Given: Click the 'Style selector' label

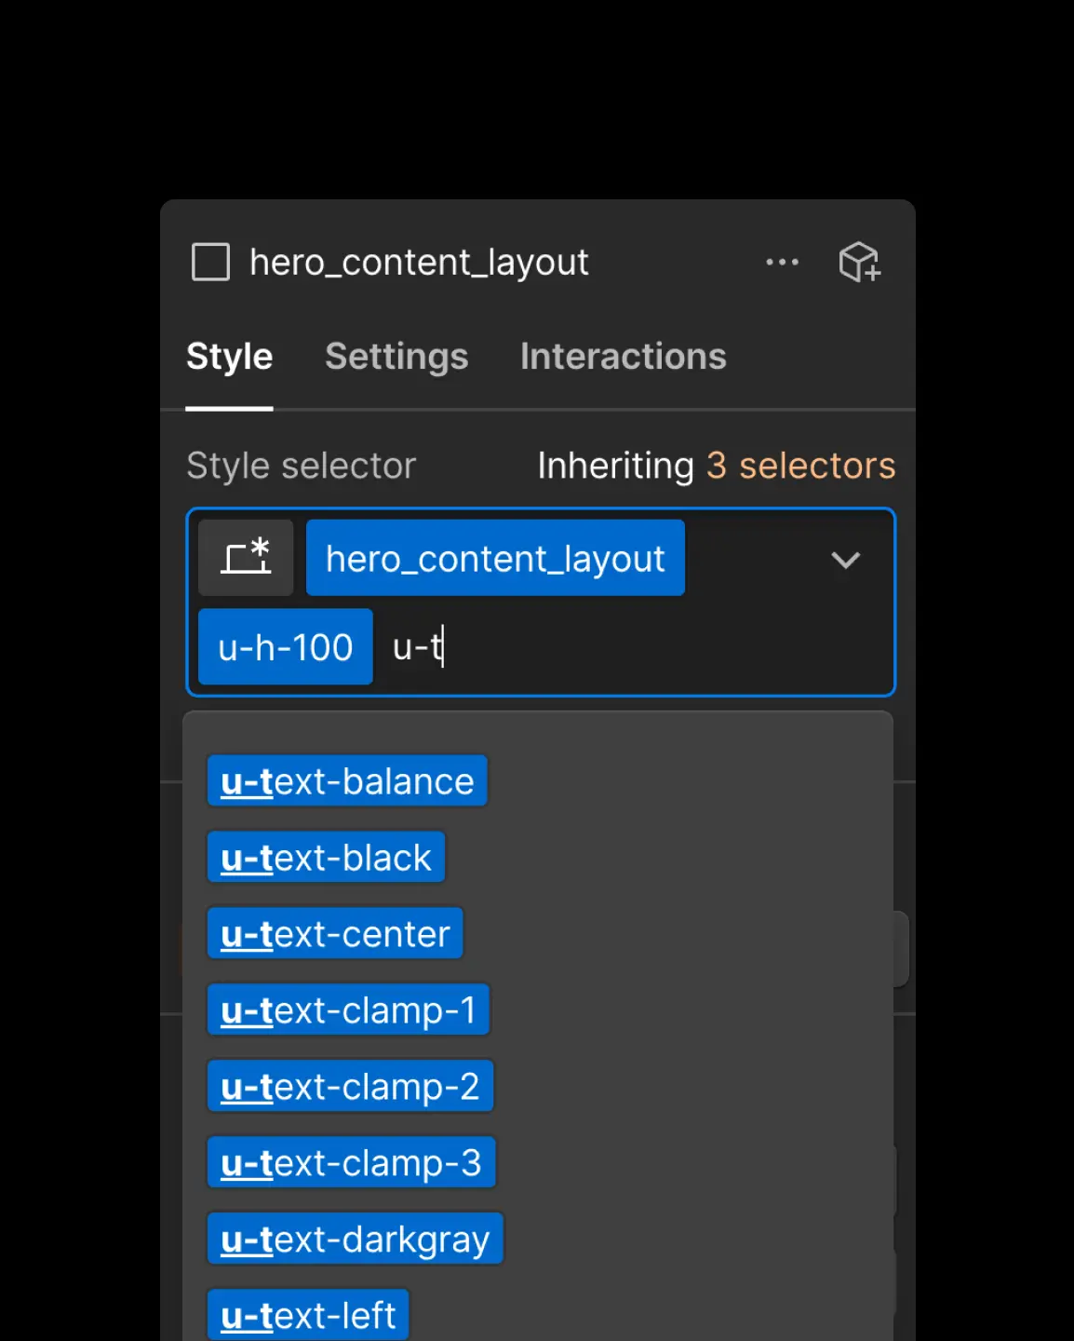Looking at the screenshot, I should coord(301,466).
